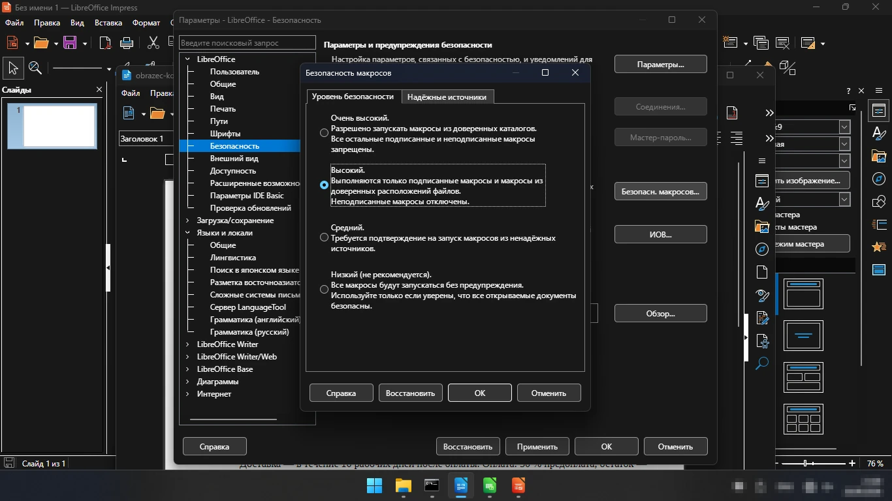Activate the Select arrow tool
Image resolution: width=892 pixels, height=501 pixels.
[13, 68]
